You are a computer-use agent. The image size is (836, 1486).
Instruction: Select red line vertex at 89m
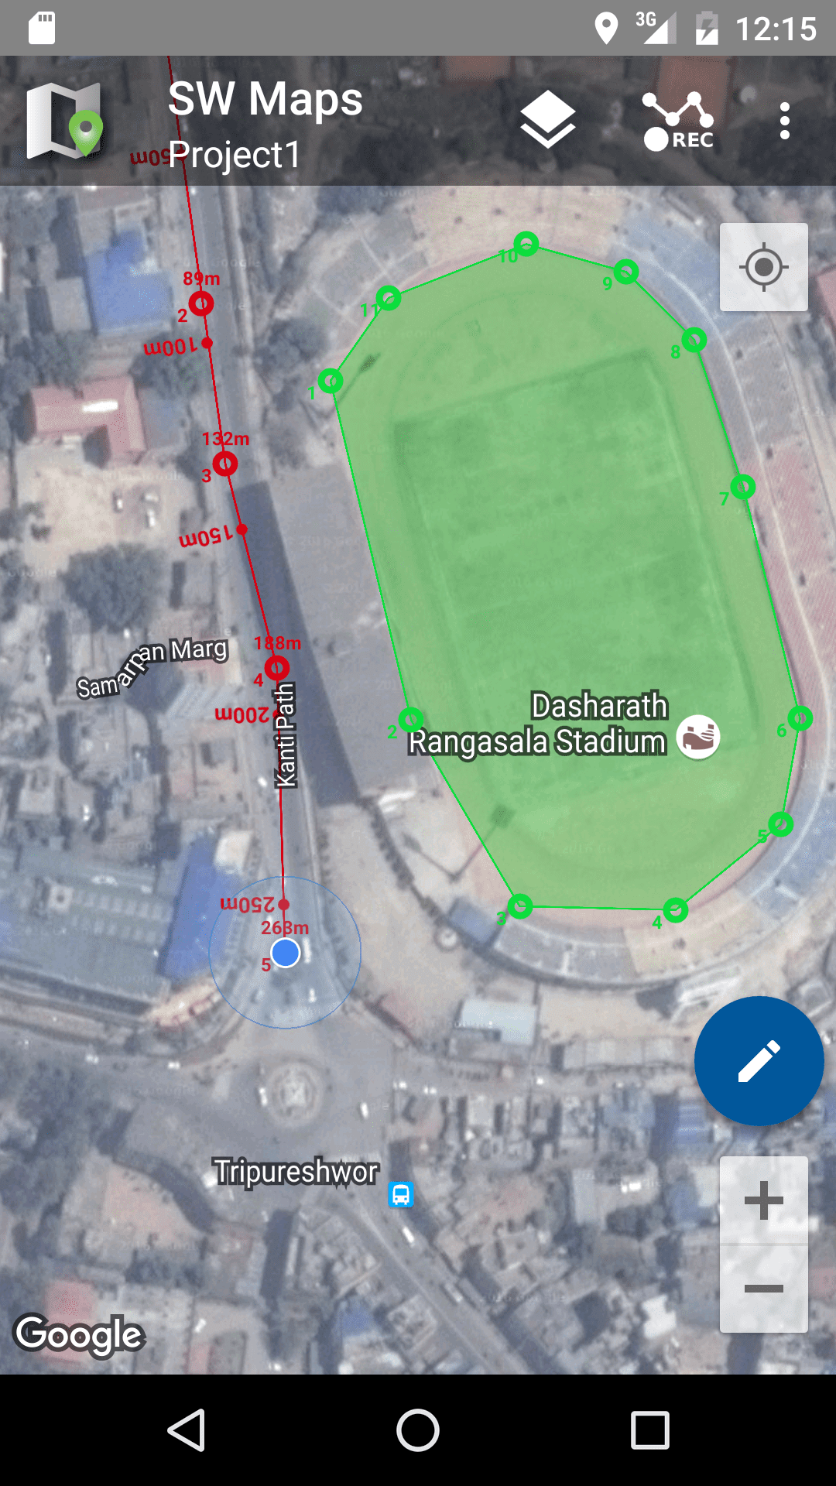click(201, 303)
